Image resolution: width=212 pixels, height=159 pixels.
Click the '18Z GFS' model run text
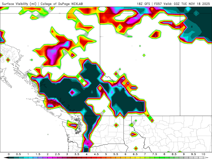click(143, 4)
